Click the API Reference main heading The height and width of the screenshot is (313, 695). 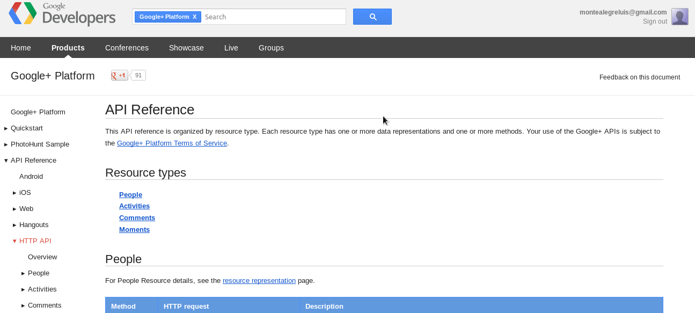150,110
